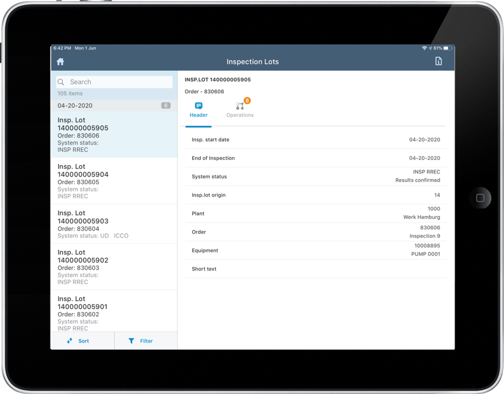Select inspection lot 140000005904

point(114,180)
